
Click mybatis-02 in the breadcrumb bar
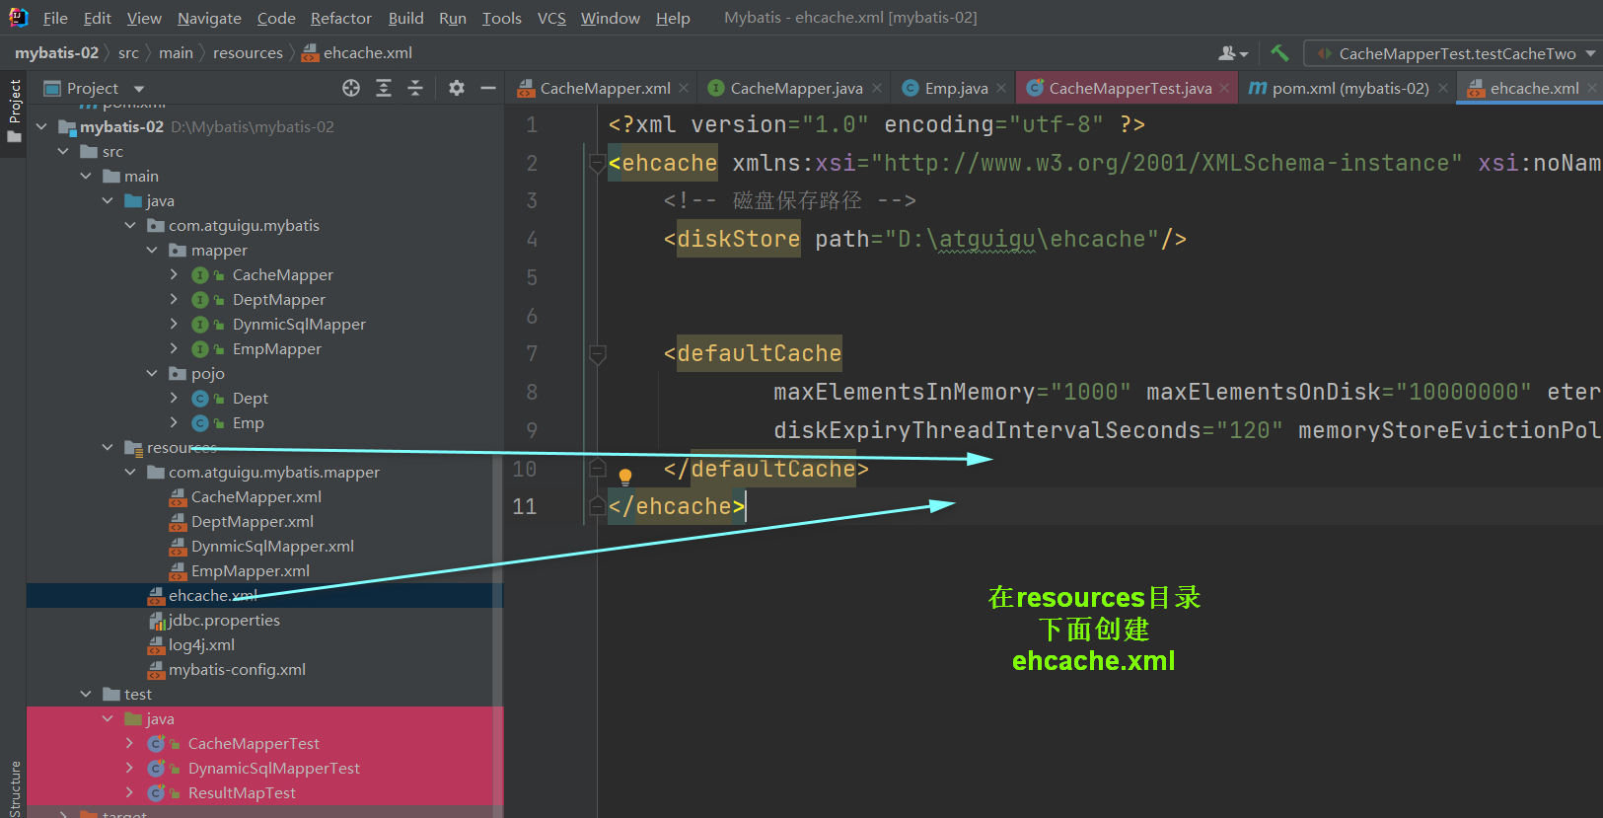[56, 52]
